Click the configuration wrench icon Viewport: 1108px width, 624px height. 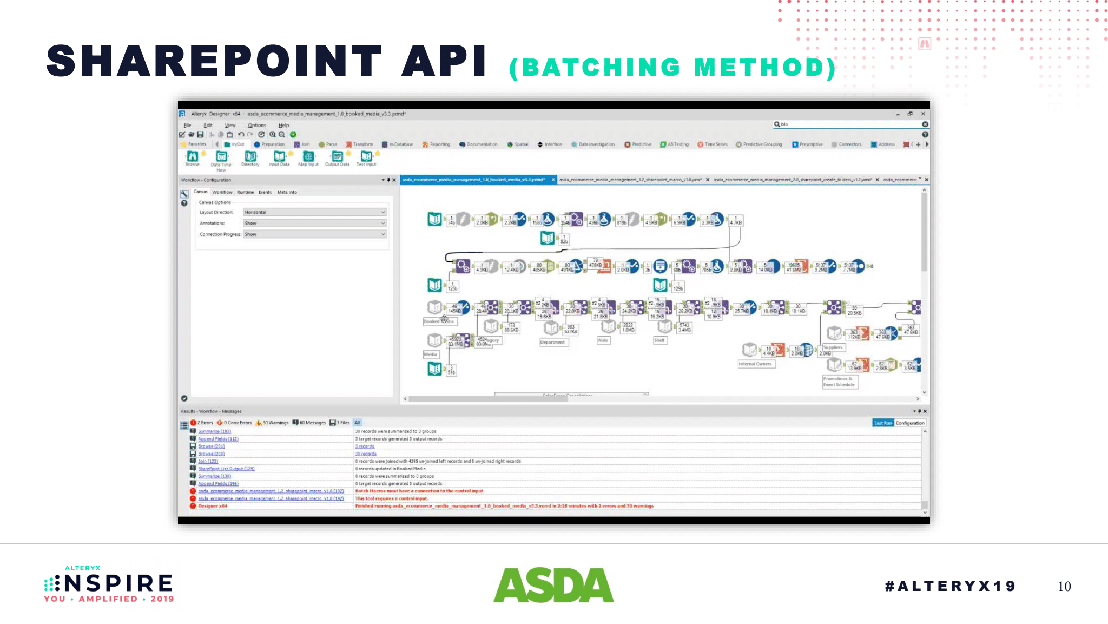tap(184, 194)
